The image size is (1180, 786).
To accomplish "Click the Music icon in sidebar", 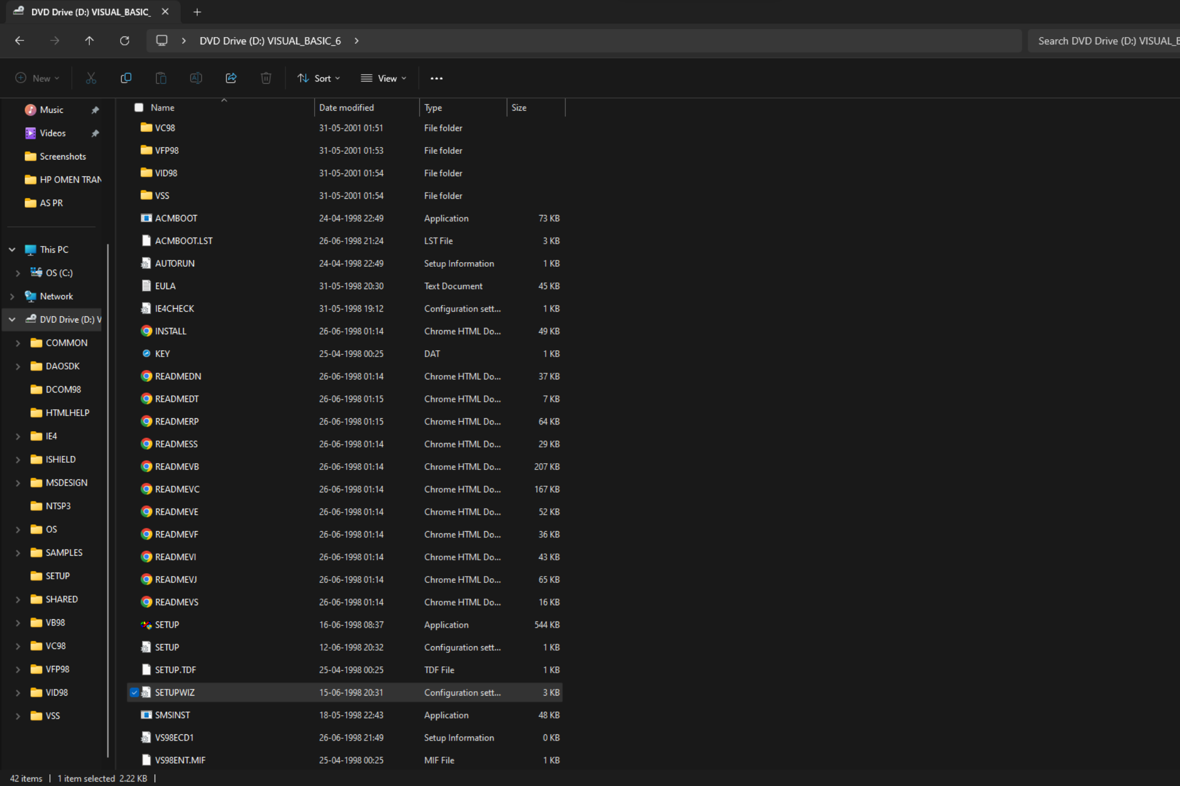I will point(30,109).
